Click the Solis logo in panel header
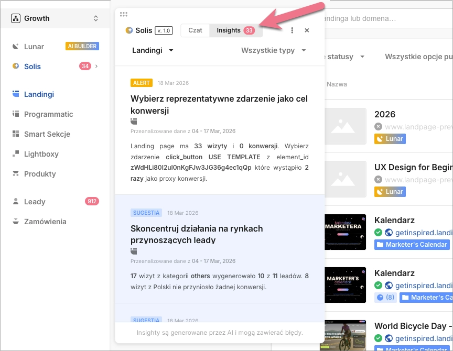 [x=129, y=30]
